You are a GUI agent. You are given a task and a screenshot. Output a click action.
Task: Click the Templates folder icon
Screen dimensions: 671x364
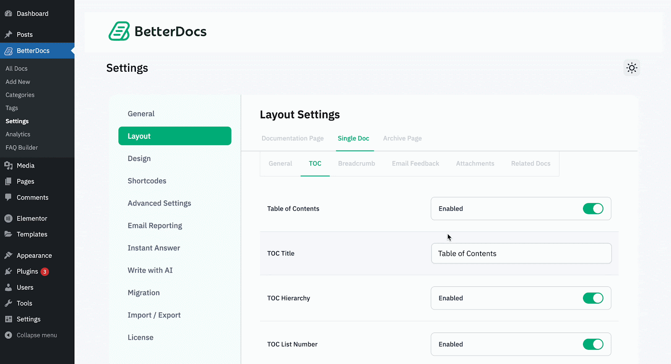pos(8,234)
